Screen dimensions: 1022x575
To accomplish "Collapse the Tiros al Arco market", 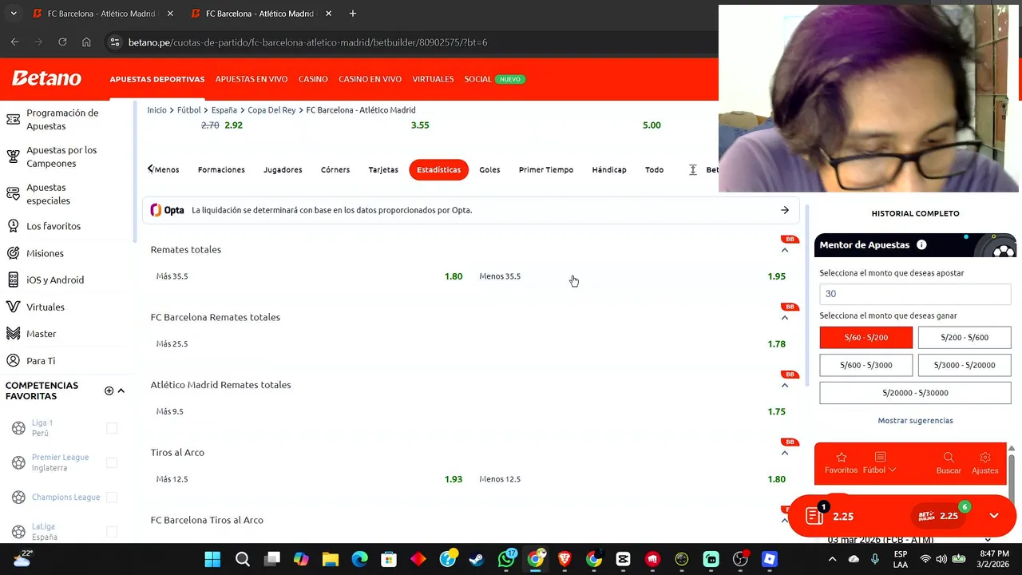I will [785, 453].
